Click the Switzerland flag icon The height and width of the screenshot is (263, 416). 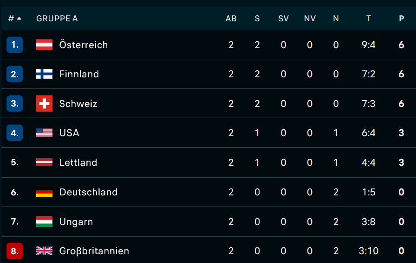tap(44, 103)
